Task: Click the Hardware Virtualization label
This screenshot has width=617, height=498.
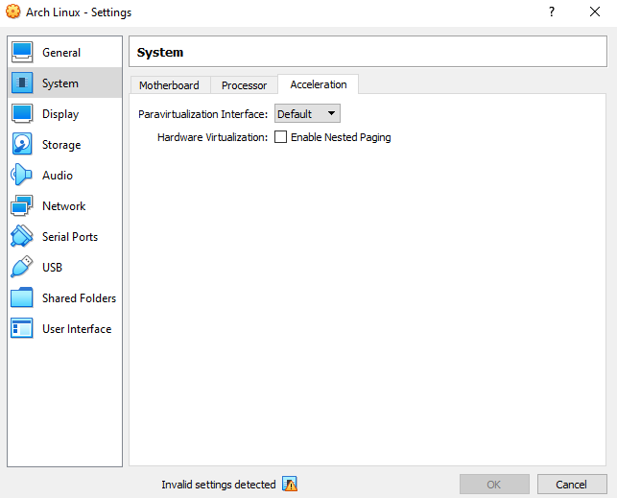Action: tap(212, 137)
